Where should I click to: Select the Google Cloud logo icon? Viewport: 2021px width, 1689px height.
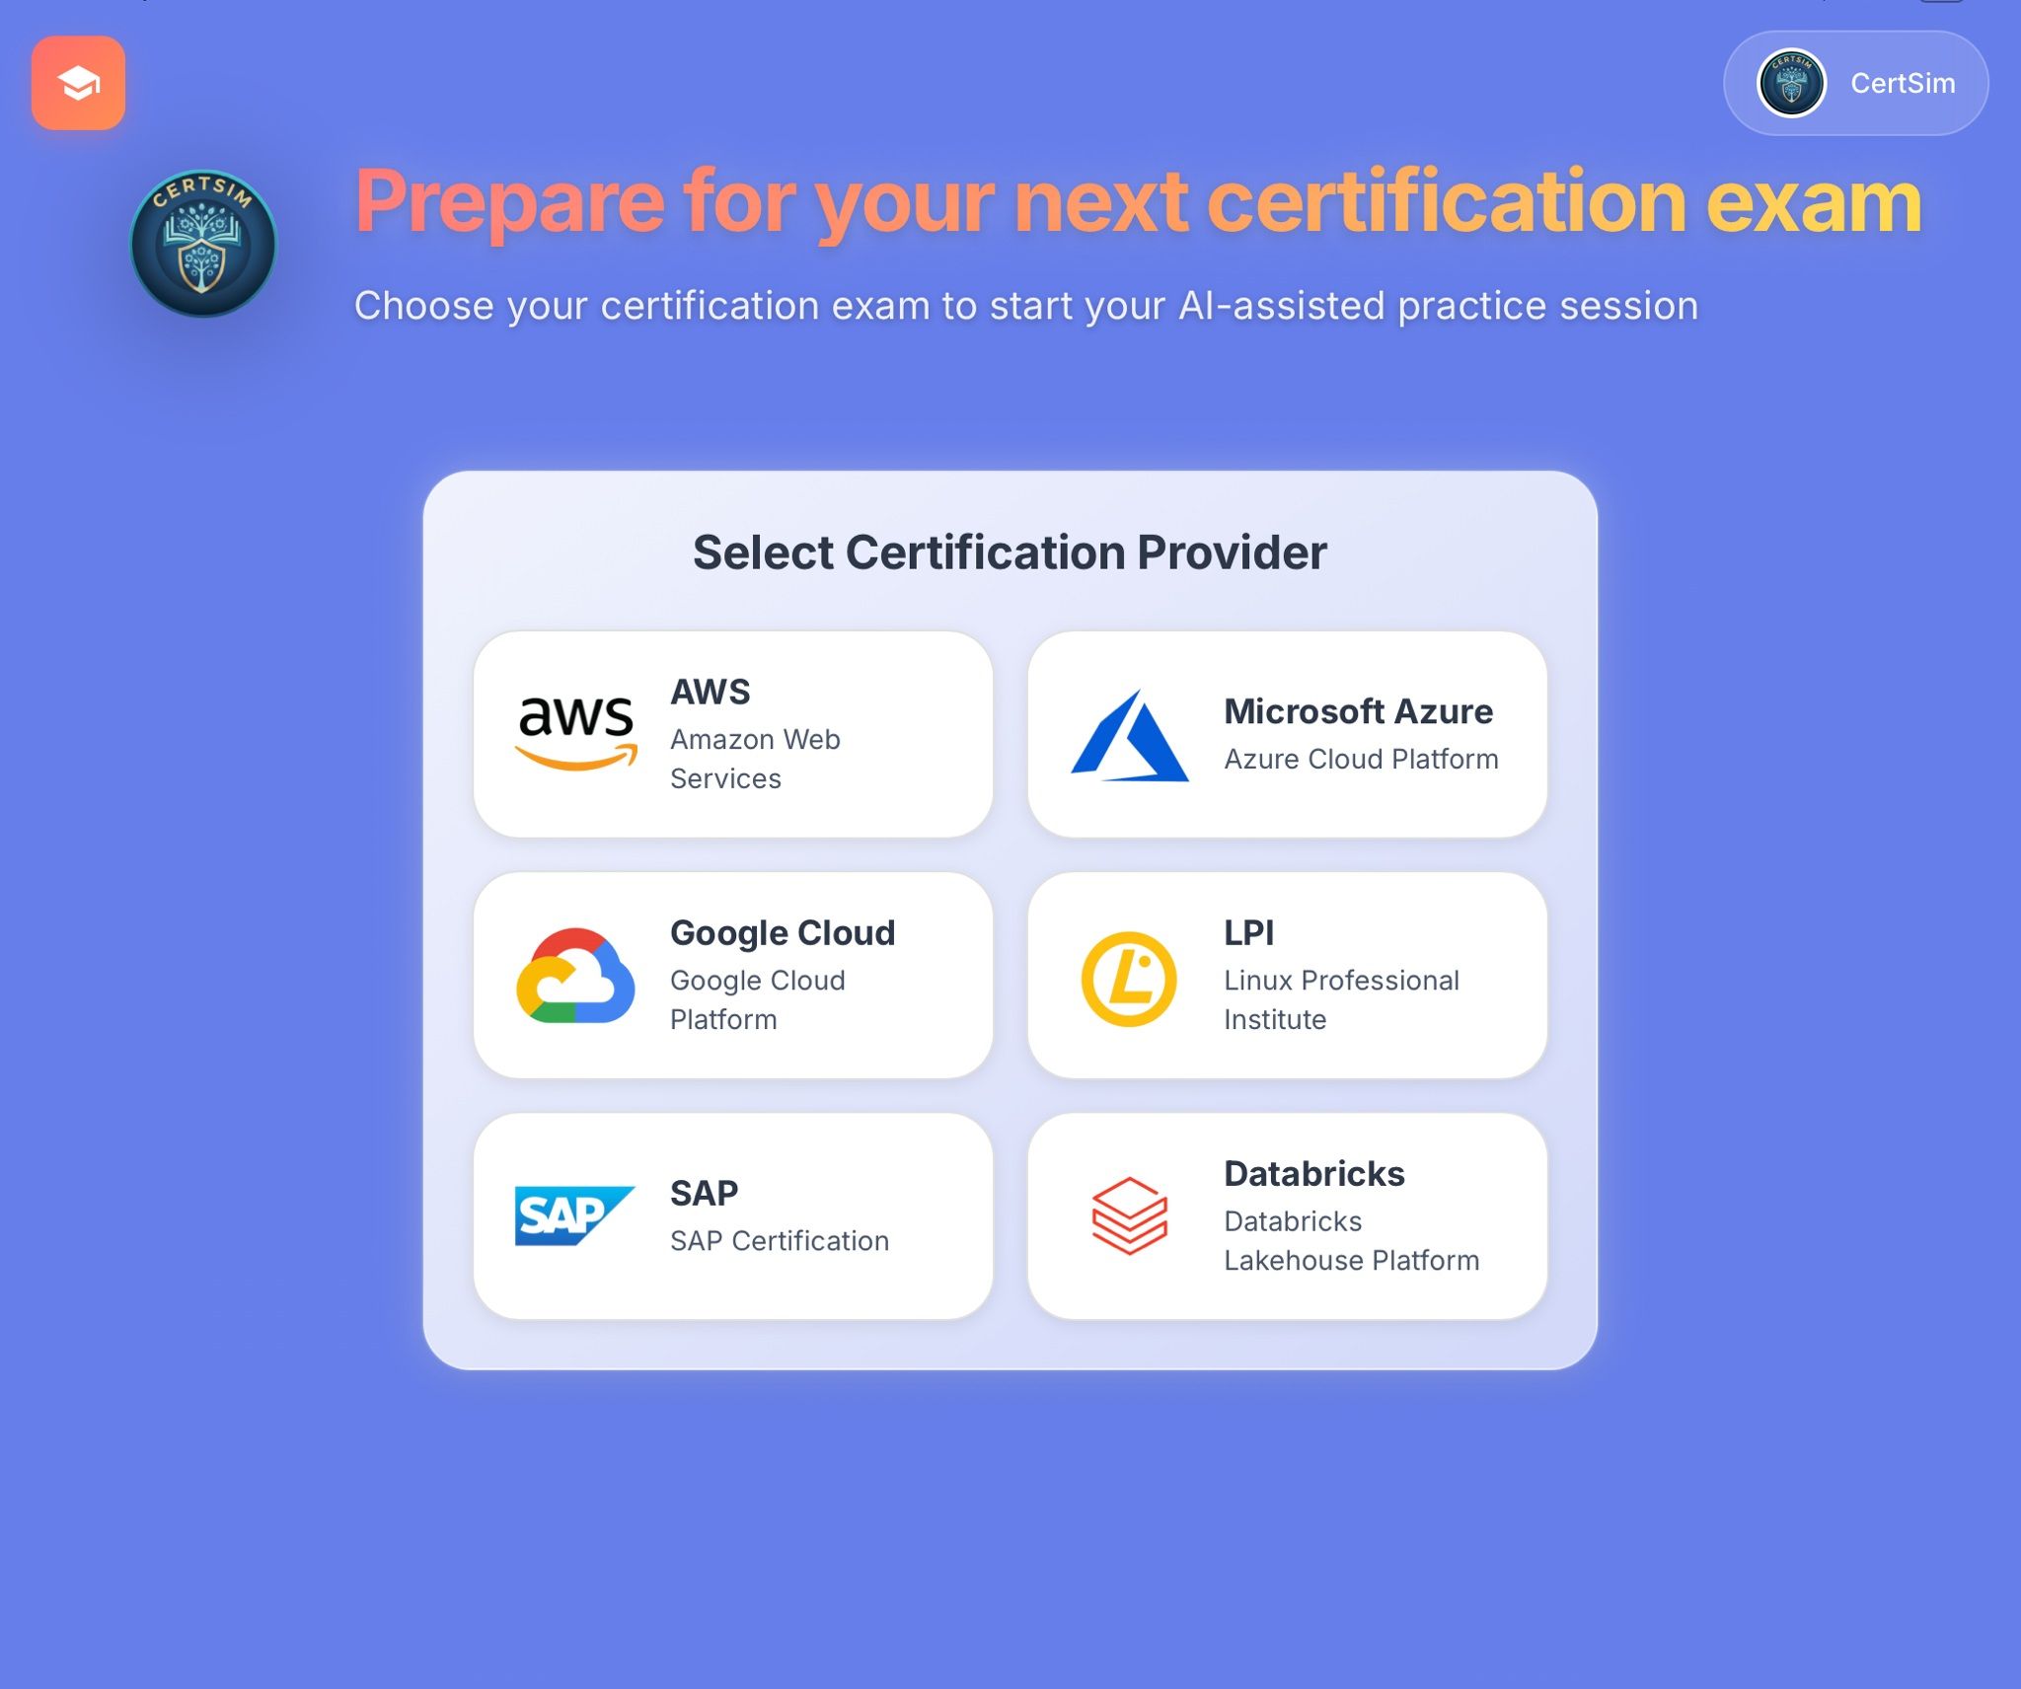click(576, 976)
